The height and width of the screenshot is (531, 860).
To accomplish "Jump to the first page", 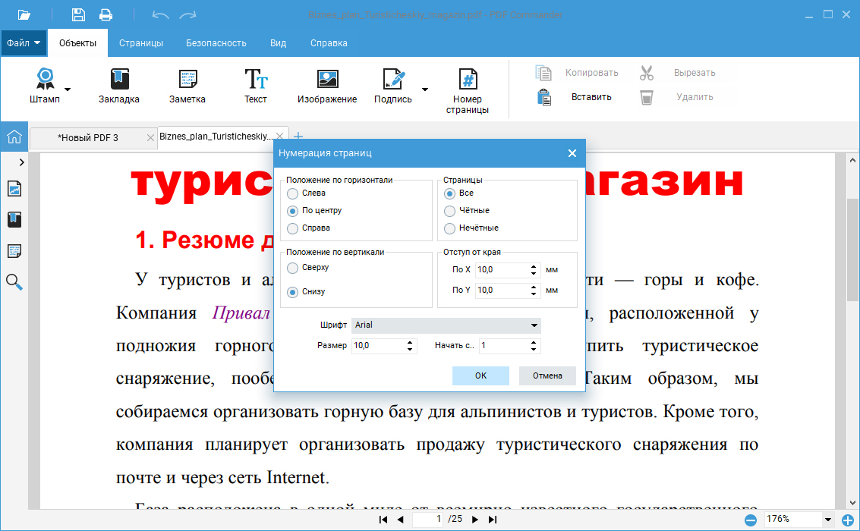I will pos(383,519).
